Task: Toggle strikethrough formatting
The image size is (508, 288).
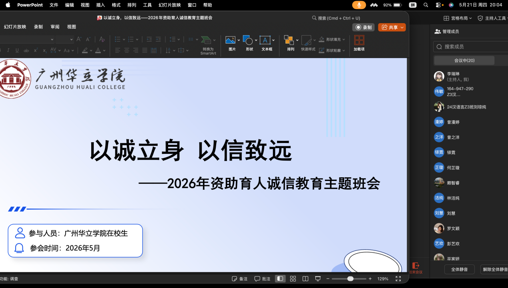Action: 26,50
